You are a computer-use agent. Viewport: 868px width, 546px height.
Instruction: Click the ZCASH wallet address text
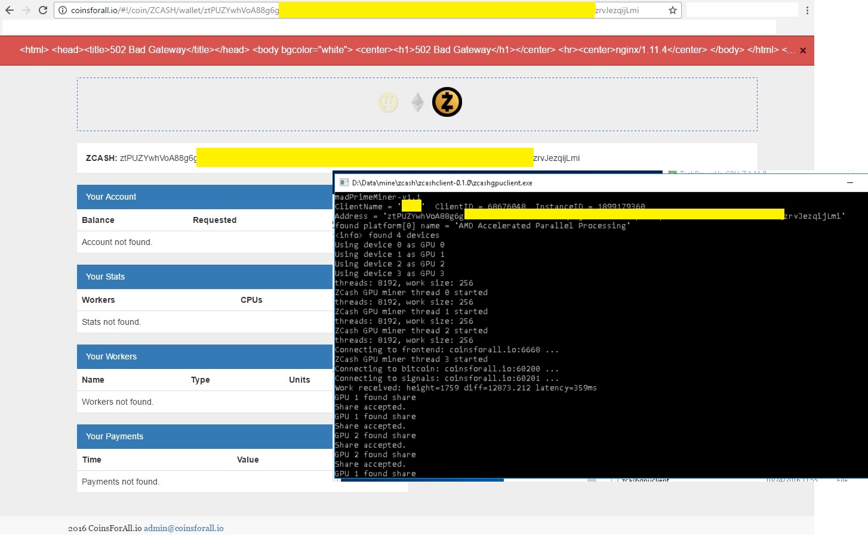pyautogui.click(x=350, y=158)
